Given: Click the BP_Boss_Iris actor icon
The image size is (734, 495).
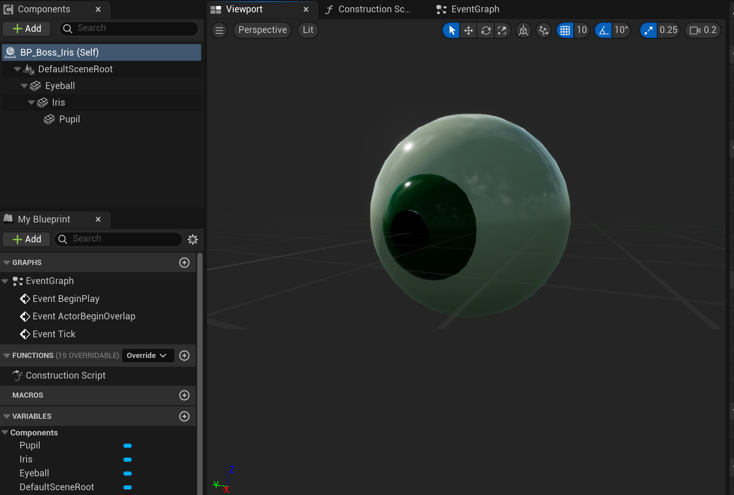Looking at the screenshot, I should pos(11,52).
